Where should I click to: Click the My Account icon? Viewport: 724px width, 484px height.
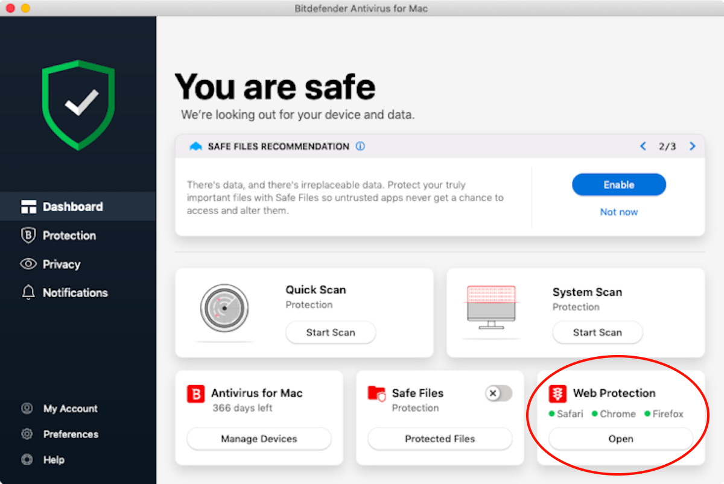click(x=27, y=409)
